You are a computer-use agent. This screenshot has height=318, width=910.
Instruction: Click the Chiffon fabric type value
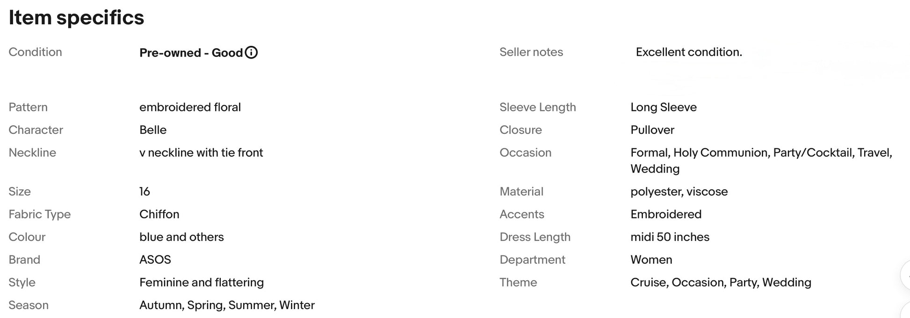click(159, 214)
